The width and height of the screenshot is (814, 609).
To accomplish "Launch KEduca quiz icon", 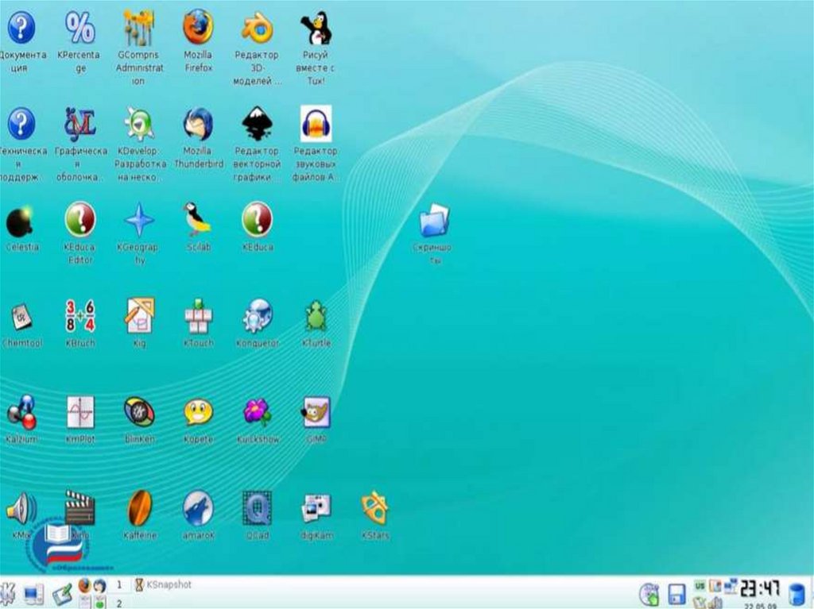I will 257,219.
